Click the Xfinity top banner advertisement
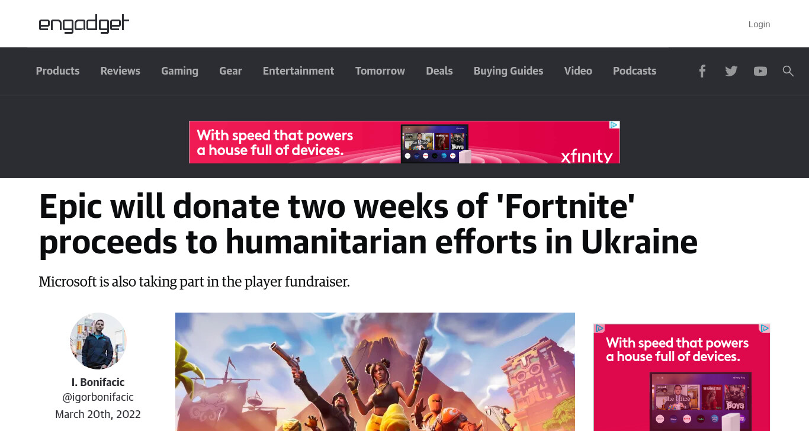This screenshot has width=809, height=431. [404, 142]
